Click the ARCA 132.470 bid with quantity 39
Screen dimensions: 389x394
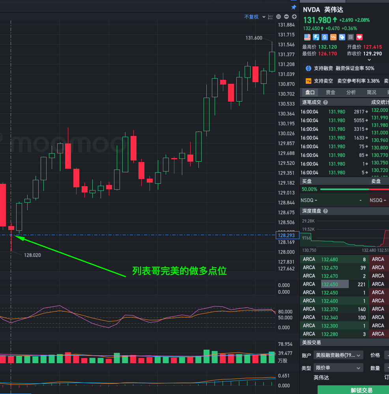pyautogui.click(x=334, y=268)
